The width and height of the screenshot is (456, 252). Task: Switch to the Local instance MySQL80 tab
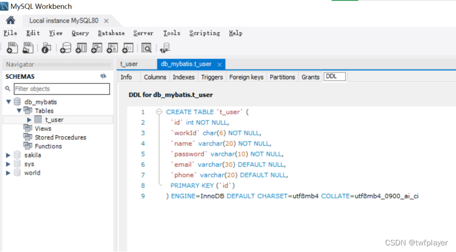click(64, 21)
